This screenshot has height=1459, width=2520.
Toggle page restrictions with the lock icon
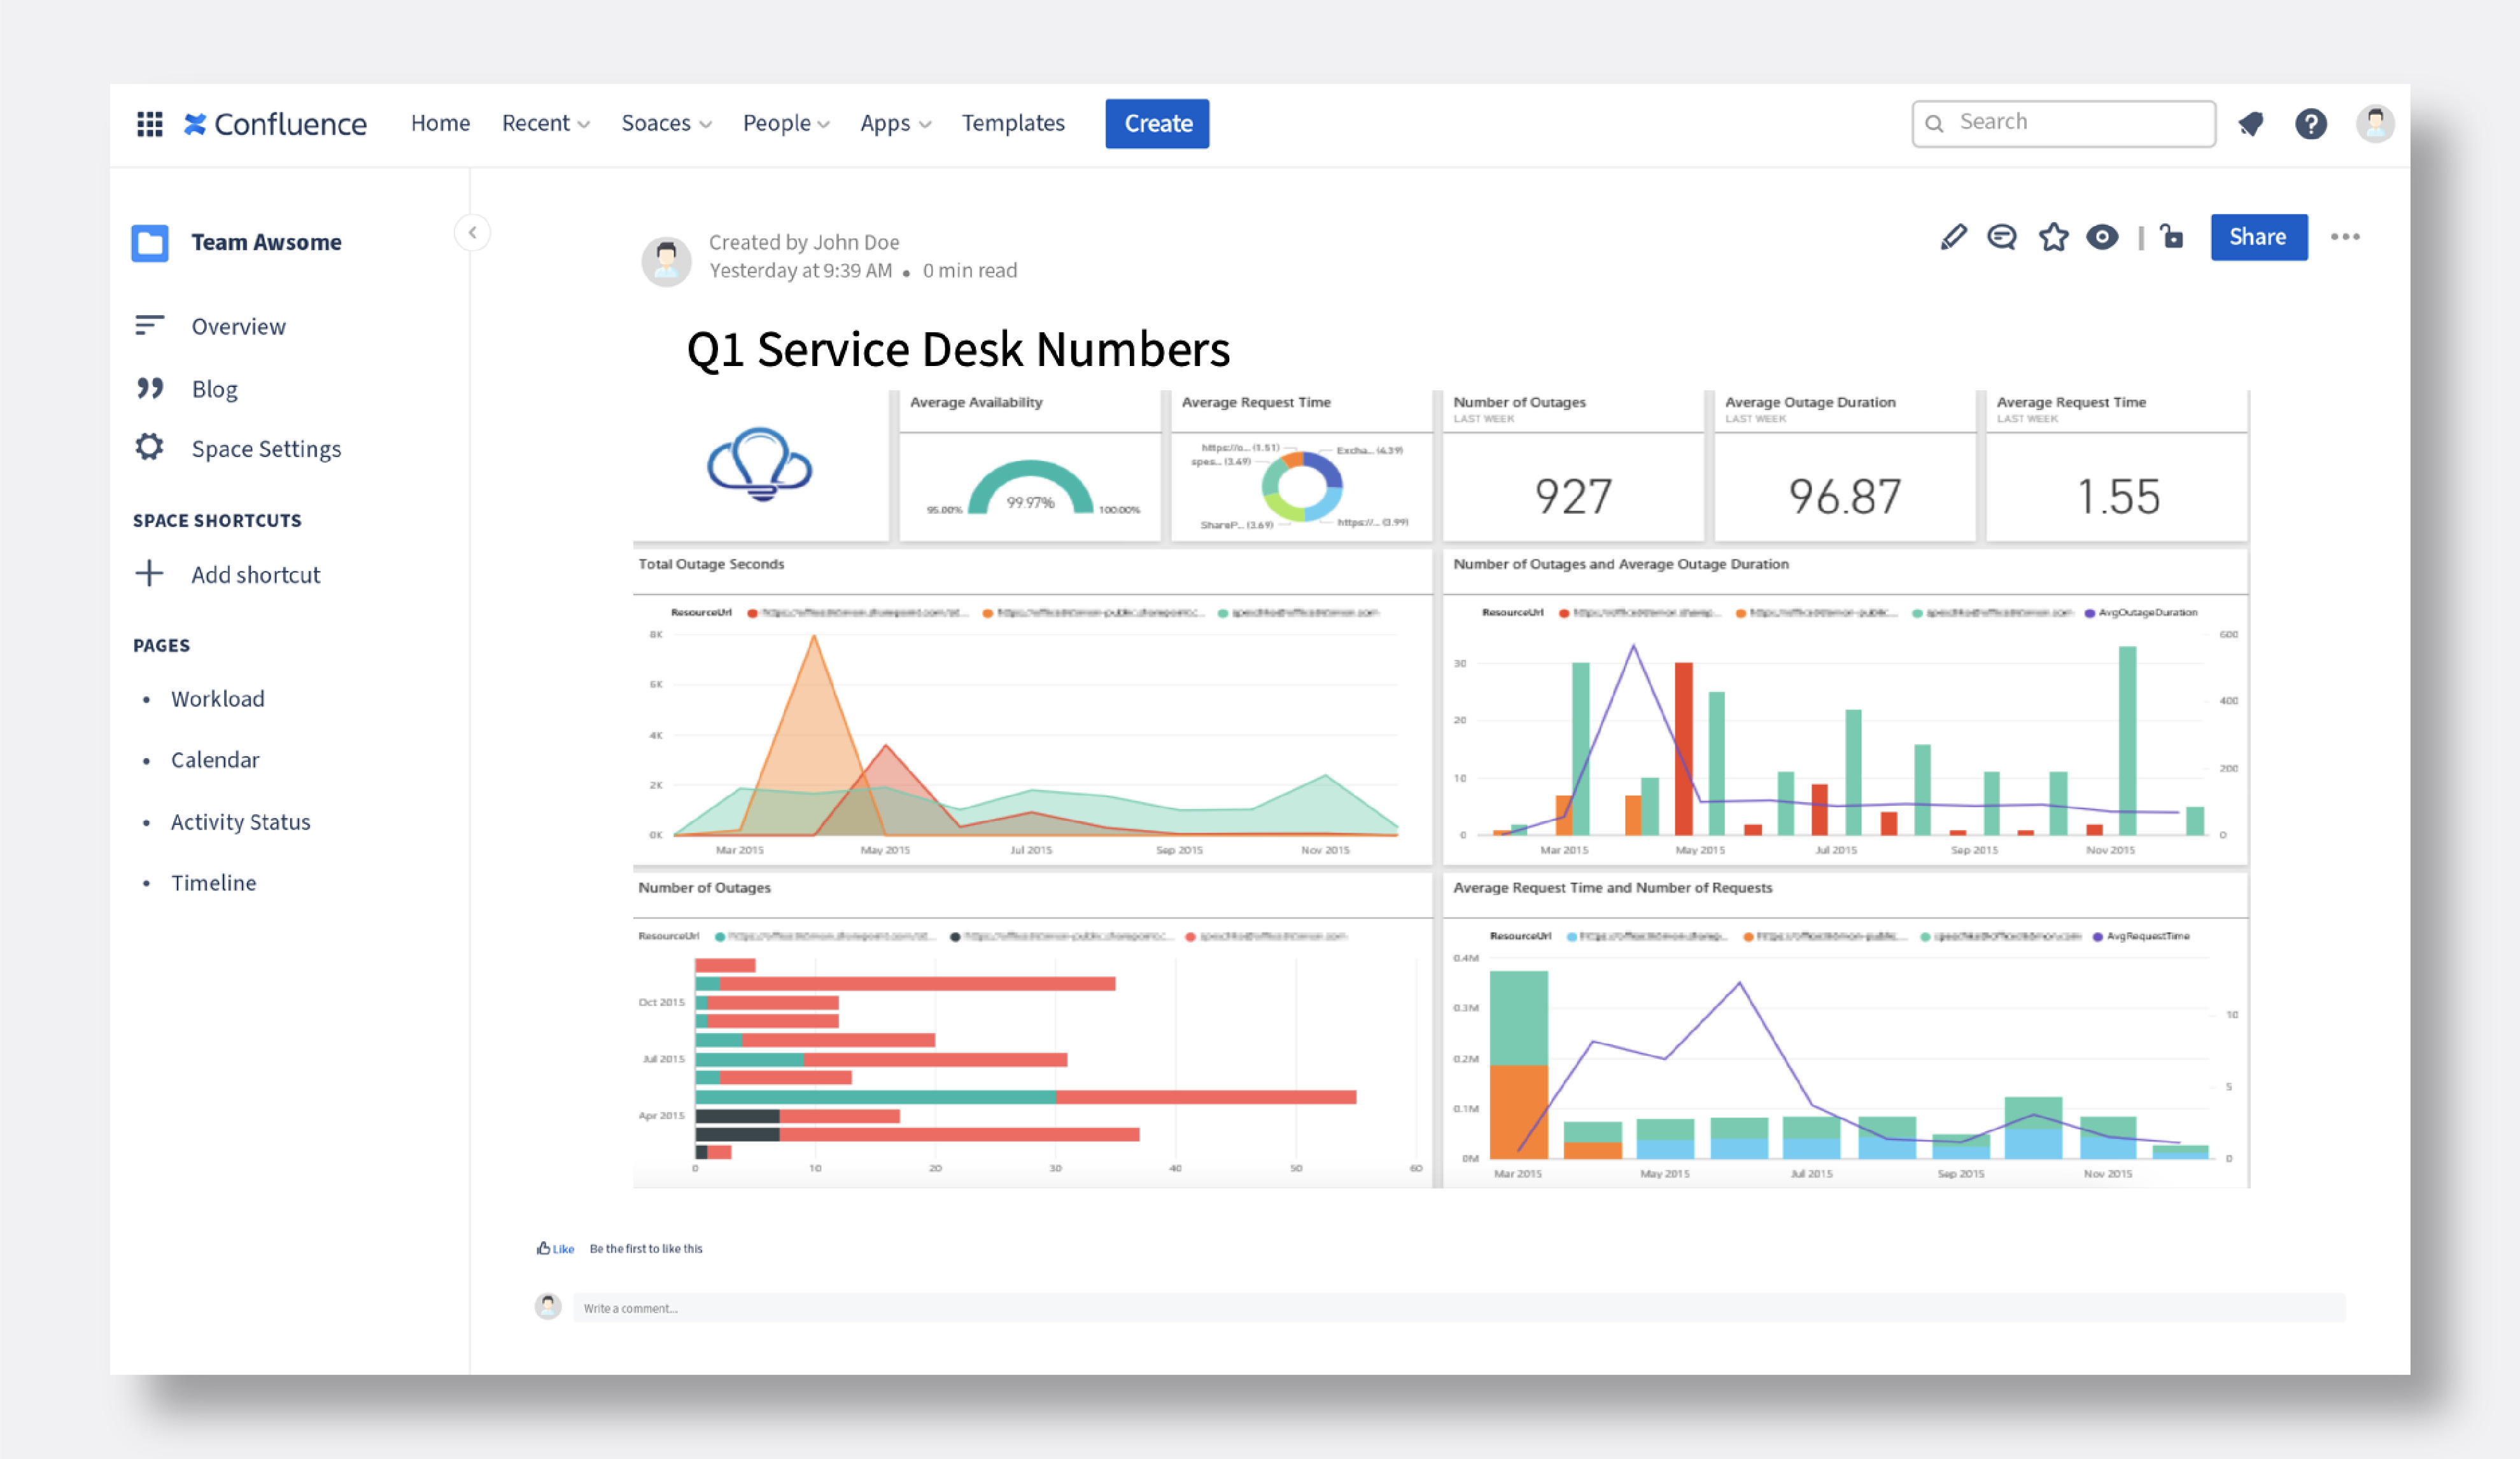[x=2170, y=237]
